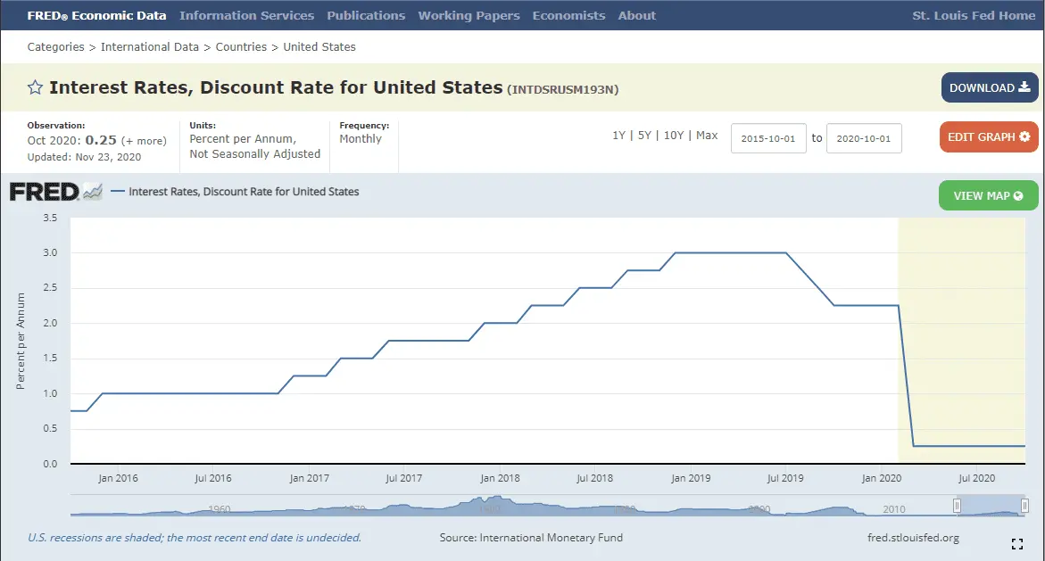
Task: Click the series legend label in chart
Action: click(x=244, y=191)
